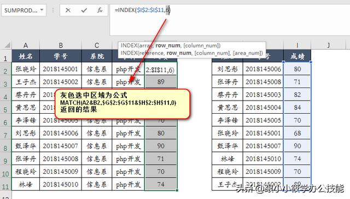Select gray cell with value 90
Screen dimensions: 350x199
161,146
